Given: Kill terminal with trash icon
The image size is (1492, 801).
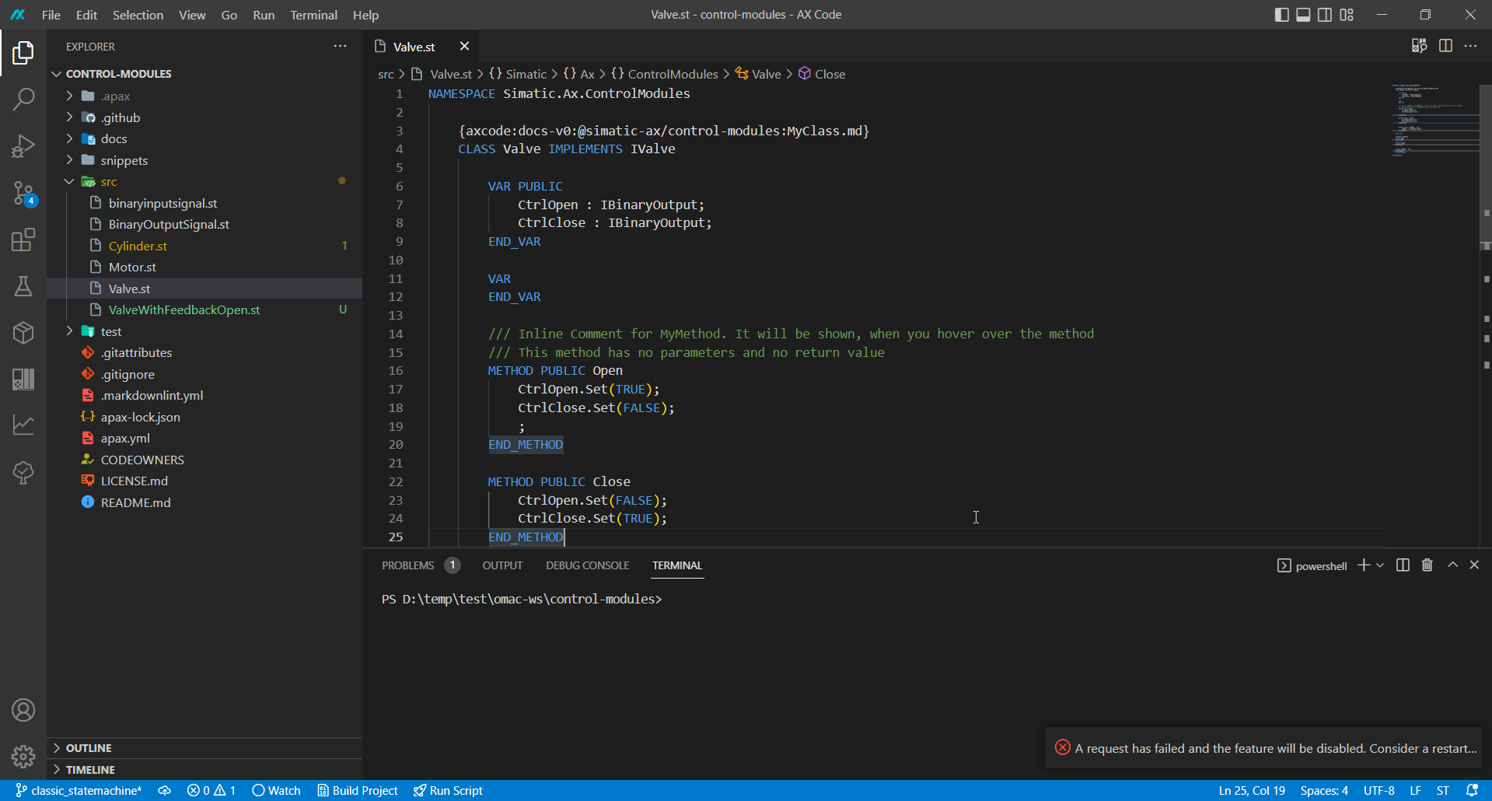Looking at the screenshot, I should [1427, 565].
